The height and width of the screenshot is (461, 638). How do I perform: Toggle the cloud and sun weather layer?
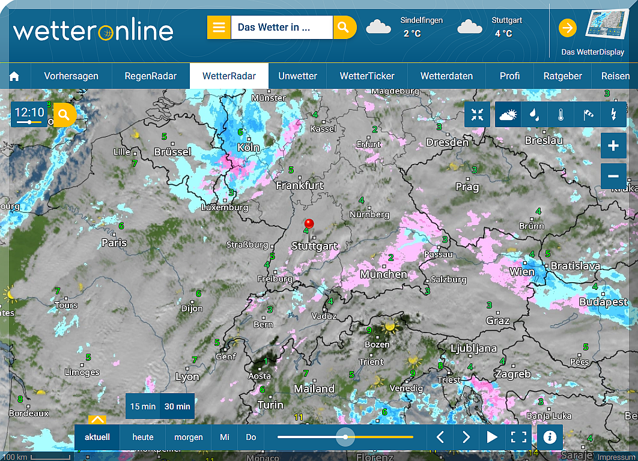(508, 115)
